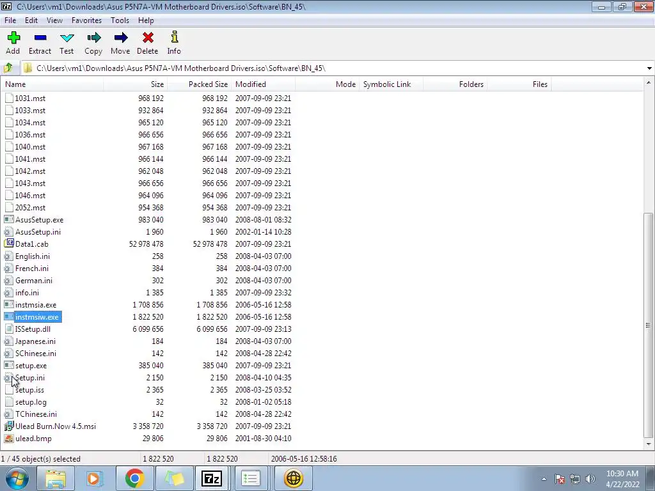Open the Help menu
This screenshot has height=491, width=655.
[x=146, y=20]
